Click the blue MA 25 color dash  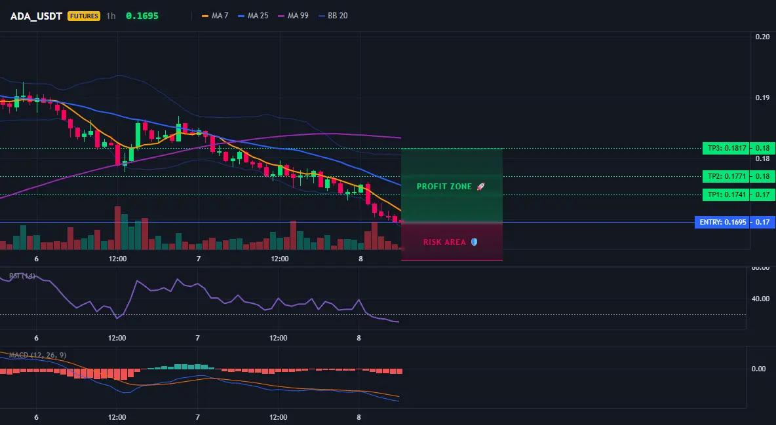click(x=241, y=16)
